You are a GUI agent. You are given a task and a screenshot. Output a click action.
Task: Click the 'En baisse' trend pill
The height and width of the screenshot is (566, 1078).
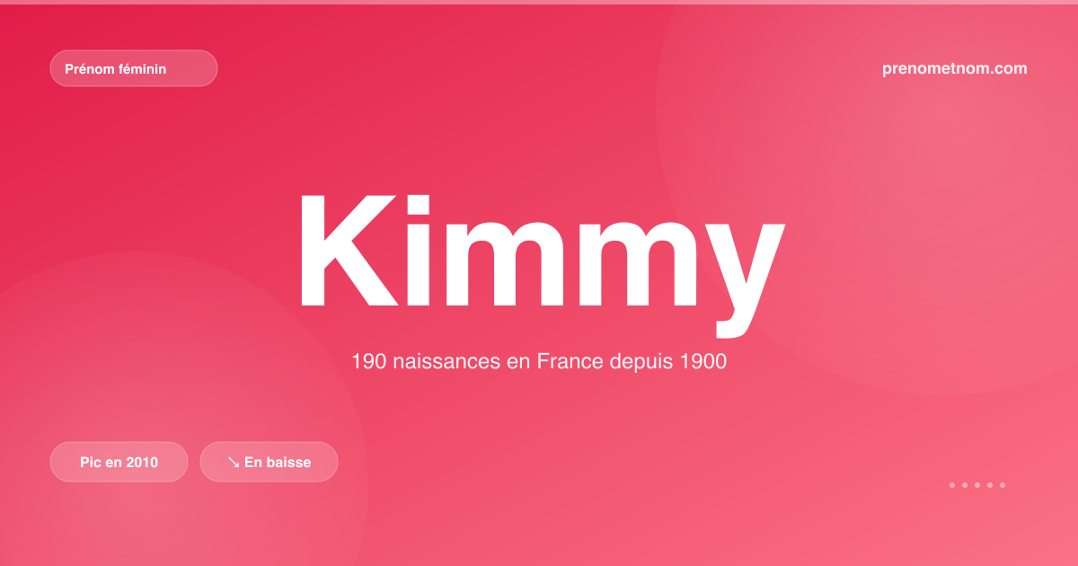[269, 462]
